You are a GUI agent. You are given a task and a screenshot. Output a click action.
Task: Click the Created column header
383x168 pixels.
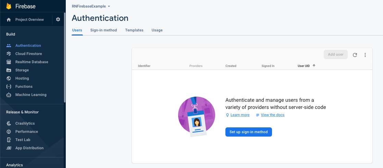point(231,66)
